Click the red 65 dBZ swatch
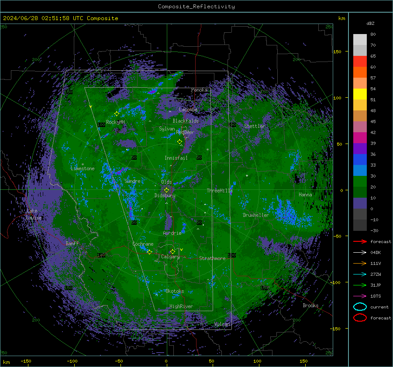Viewport: 393px width, 367px height. tap(360, 62)
